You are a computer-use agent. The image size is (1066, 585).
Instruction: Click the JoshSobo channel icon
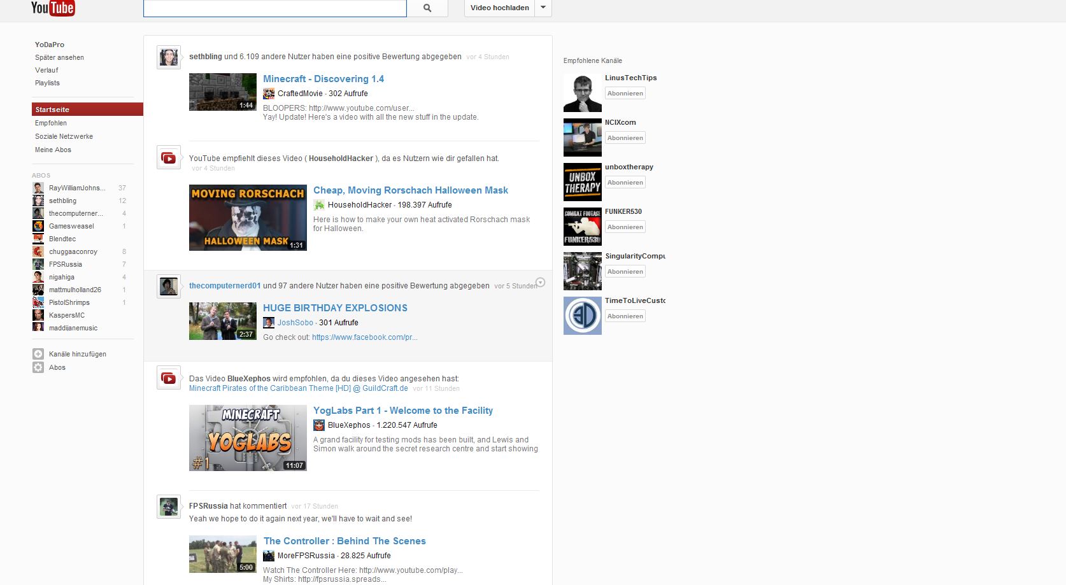pyautogui.click(x=269, y=323)
